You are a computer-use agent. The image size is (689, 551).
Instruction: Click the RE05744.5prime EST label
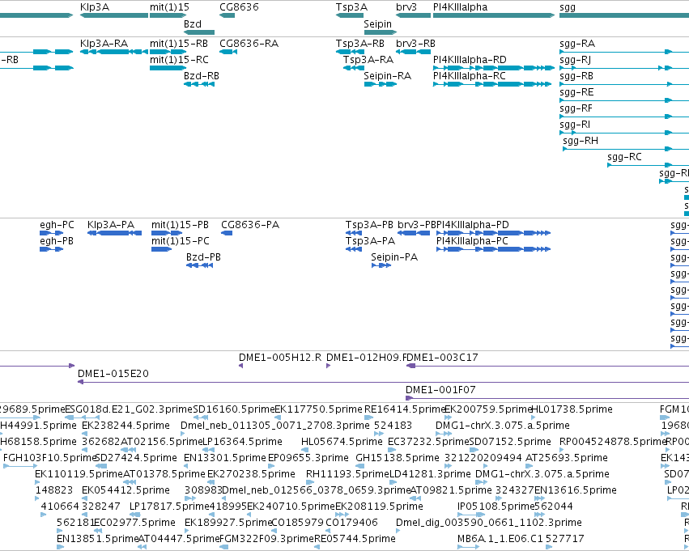(355, 539)
